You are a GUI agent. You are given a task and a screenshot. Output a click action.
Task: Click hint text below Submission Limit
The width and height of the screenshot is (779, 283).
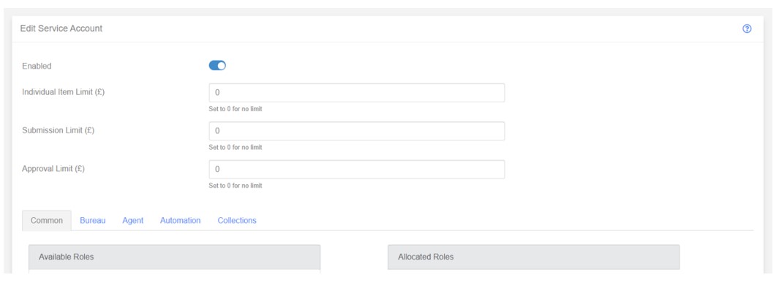tap(236, 148)
